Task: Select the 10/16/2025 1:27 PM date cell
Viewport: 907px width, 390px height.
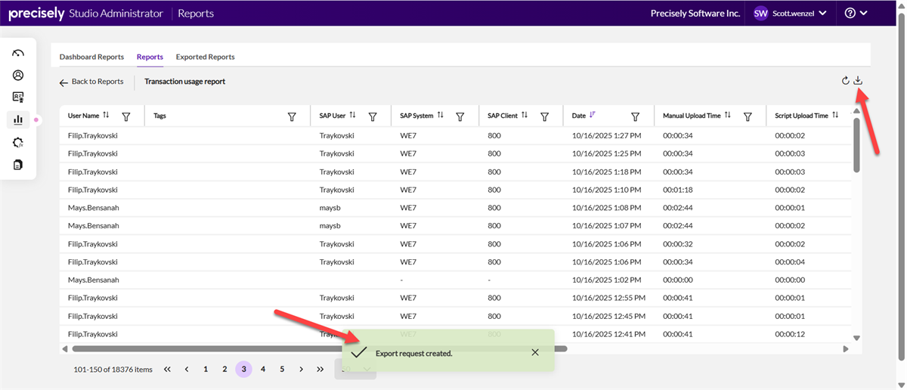Action: click(606, 135)
